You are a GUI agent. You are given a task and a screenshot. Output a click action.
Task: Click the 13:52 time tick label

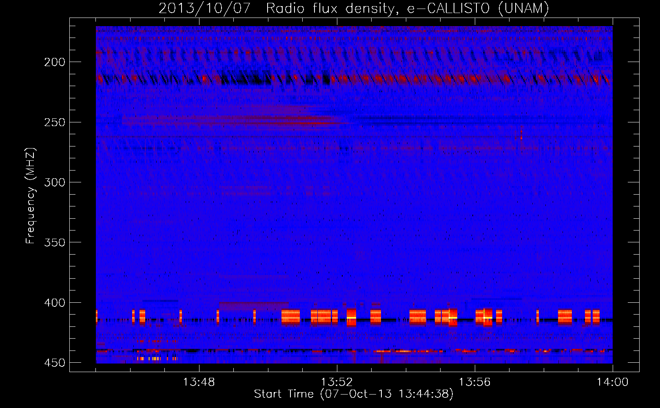337,382
